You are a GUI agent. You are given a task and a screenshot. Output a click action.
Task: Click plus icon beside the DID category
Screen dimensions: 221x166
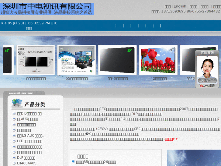(x=14, y=113)
